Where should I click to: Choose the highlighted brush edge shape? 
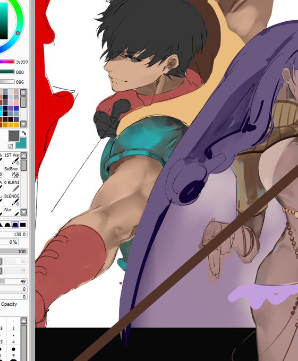point(15,225)
